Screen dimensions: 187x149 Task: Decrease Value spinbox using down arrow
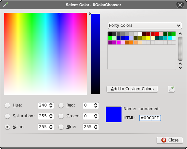(x=51, y=128)
